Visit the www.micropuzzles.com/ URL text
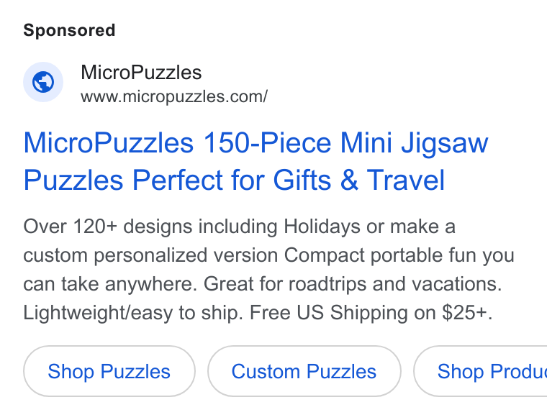 pyautogui.click(x=174, y=96)
